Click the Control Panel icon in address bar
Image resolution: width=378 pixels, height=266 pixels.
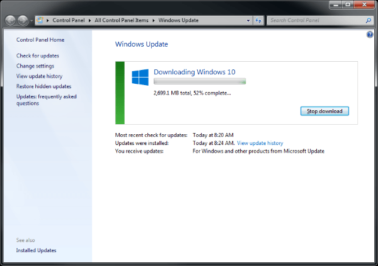tap(40, 20)
